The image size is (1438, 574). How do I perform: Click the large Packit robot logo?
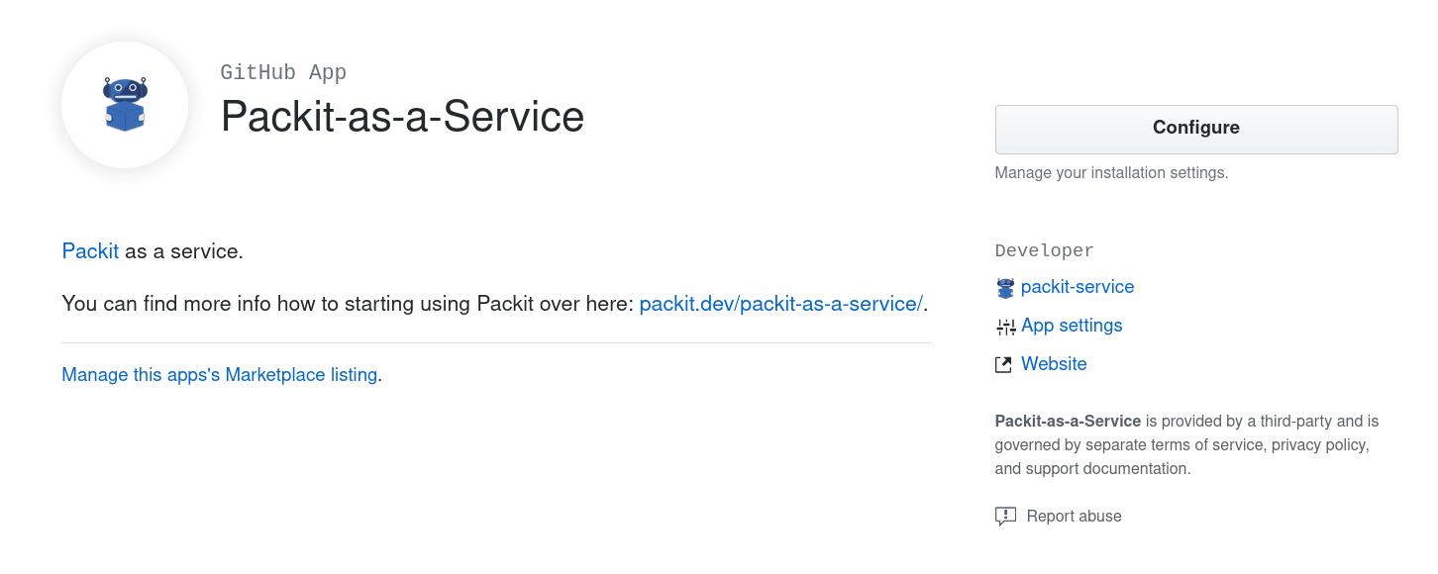pyautogui.click(x=125, y=105)
